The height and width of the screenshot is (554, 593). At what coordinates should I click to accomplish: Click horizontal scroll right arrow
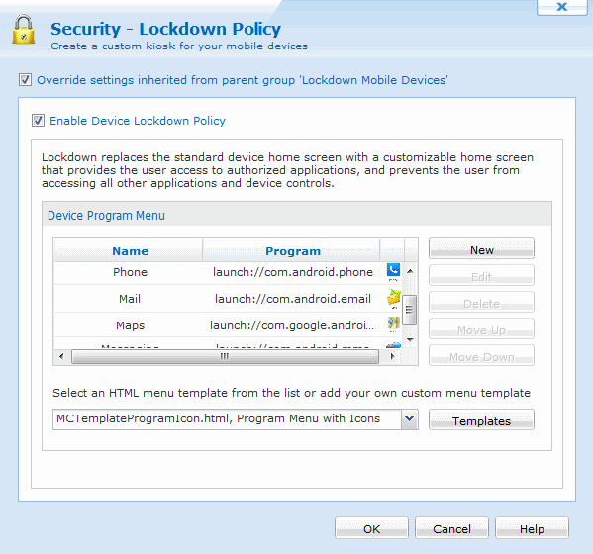click(392, 356)
